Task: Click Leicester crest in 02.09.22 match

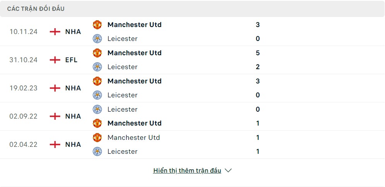Action: [97, 109]
